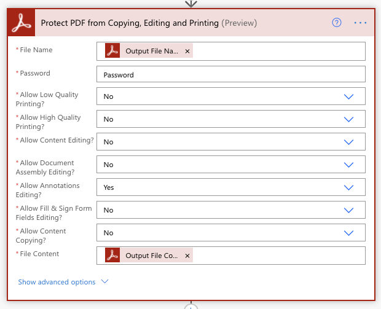Remove the Output File Name token
The height and width of the screenshot is (309, 381).
[187, 51]
